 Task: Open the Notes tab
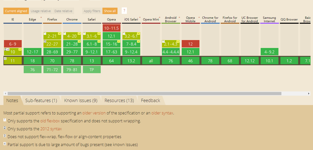[12, 101]
